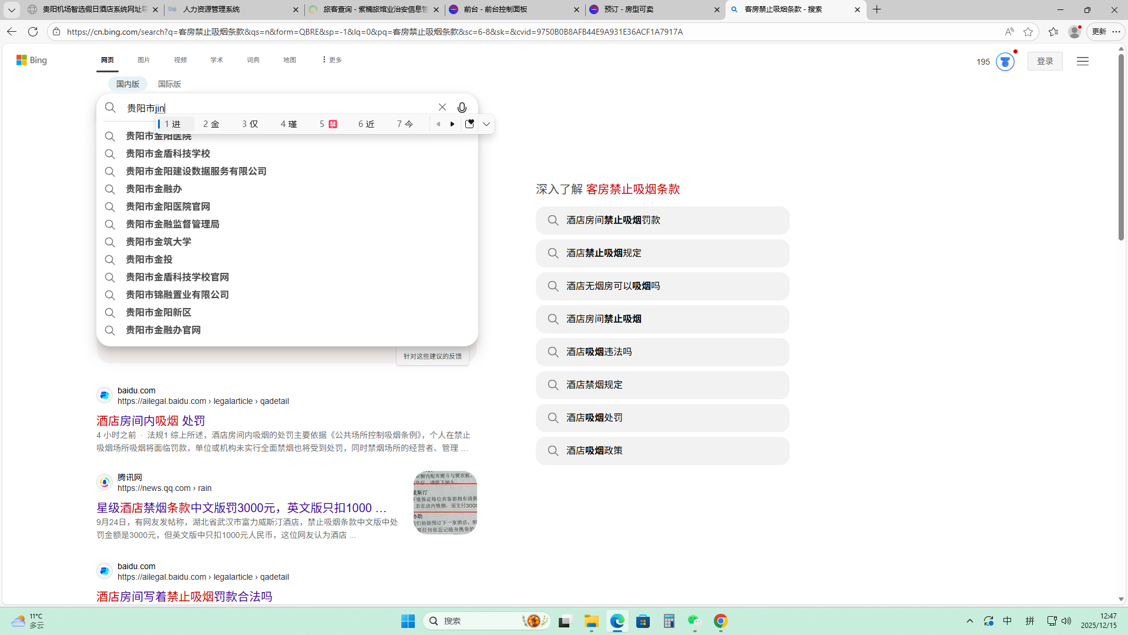
Task: Click the Bing rewards medal icon
Action: pos(1005,62)
